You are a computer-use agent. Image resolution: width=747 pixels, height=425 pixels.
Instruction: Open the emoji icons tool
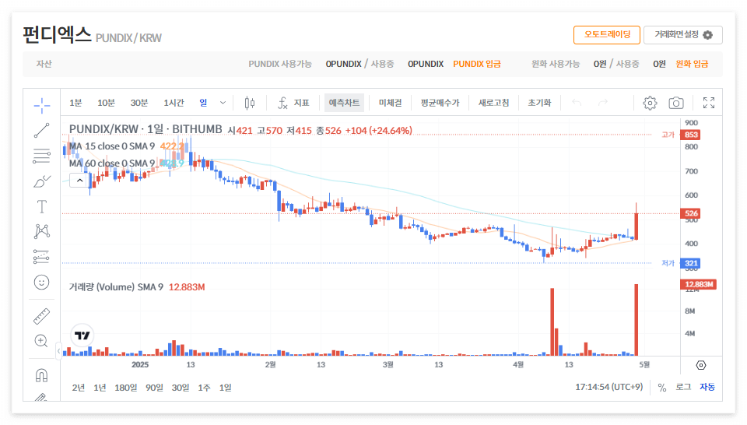click(42, 282)
